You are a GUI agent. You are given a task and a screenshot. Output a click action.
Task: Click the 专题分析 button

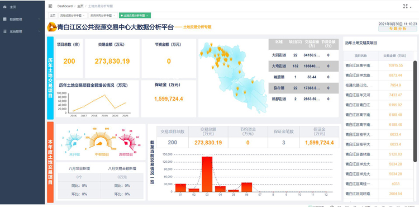398,29
